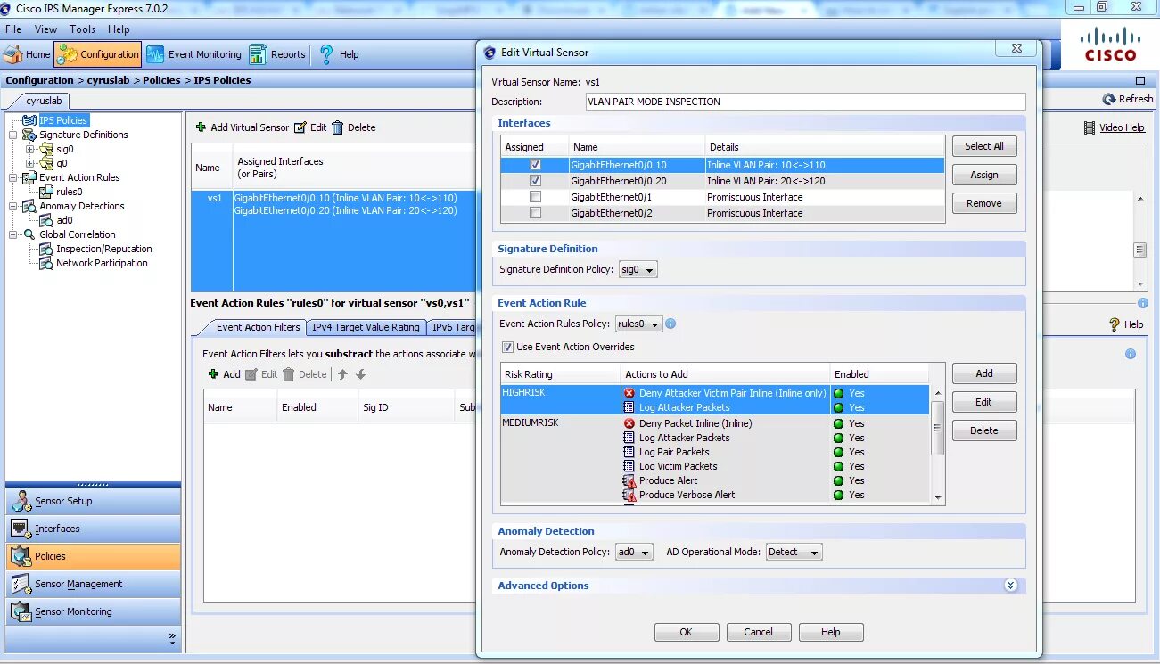Image resolution: width=1160 pixels, height=664 pixels.
Task: Uncheck GigabitEthernet0/0.10 assigned checkbox
Action: click(x=535, y=165)
